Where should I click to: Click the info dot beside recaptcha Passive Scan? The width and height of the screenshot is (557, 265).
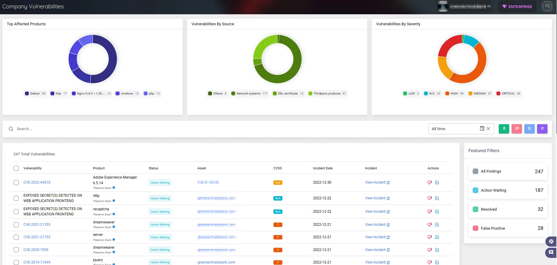114,214
